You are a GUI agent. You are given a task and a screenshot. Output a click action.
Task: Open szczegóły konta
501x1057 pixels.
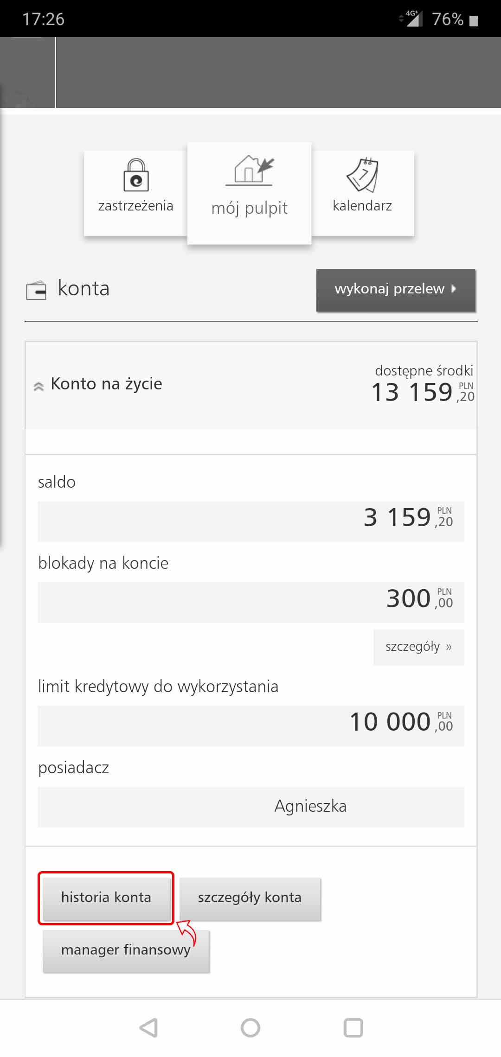click(x=250, y=898)
